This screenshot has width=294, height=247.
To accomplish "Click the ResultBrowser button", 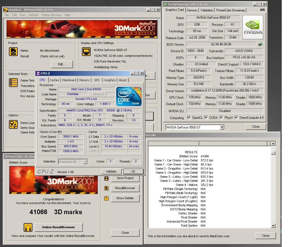I will (x=125, y=188).
